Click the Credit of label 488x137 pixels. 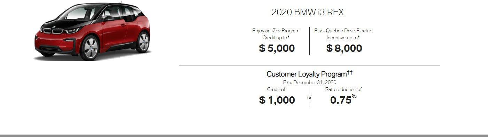pos(276,89)
